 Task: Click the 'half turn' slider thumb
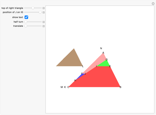(x=26, y=22)
